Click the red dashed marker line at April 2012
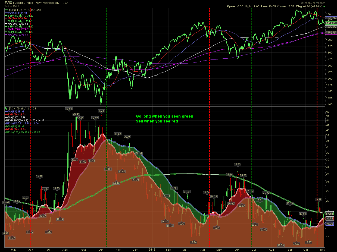Image resolution: width=337 pixels, height=252 pixels. 209,128
